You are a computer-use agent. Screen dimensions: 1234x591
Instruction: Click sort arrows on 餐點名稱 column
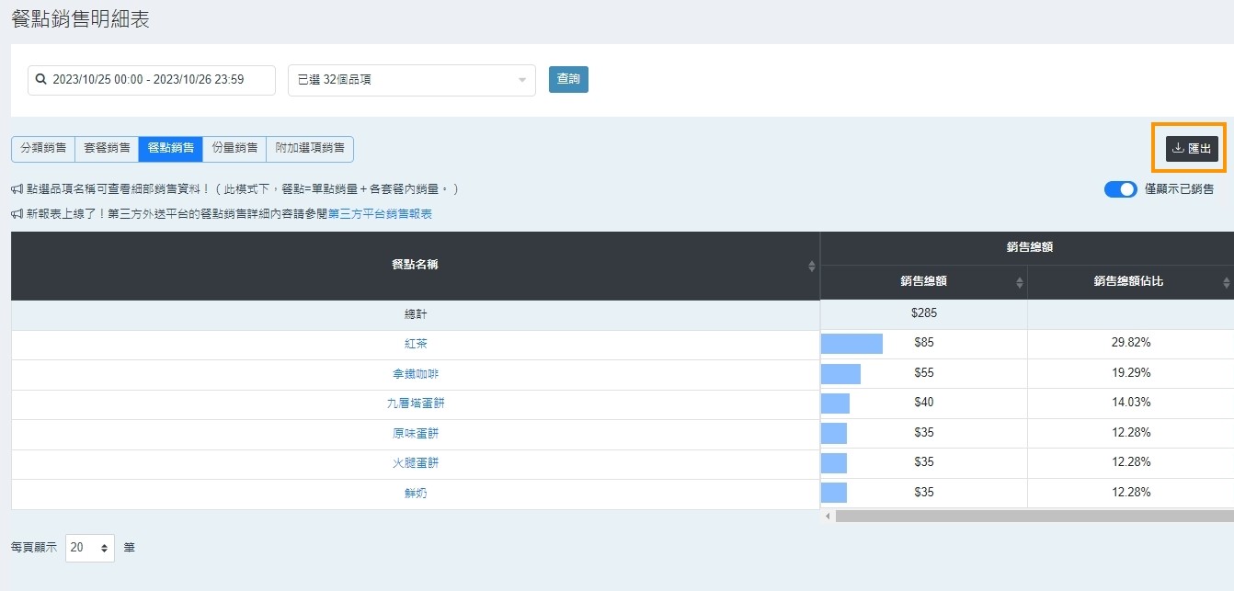click(x=811, y=266)
